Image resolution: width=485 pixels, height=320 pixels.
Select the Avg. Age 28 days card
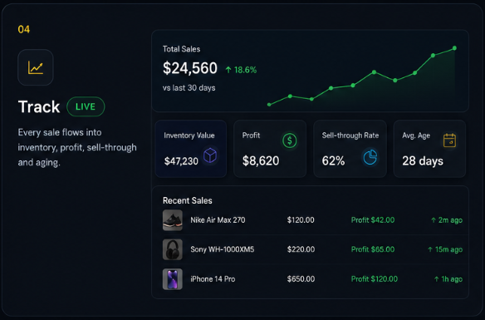tap(429, 149)
